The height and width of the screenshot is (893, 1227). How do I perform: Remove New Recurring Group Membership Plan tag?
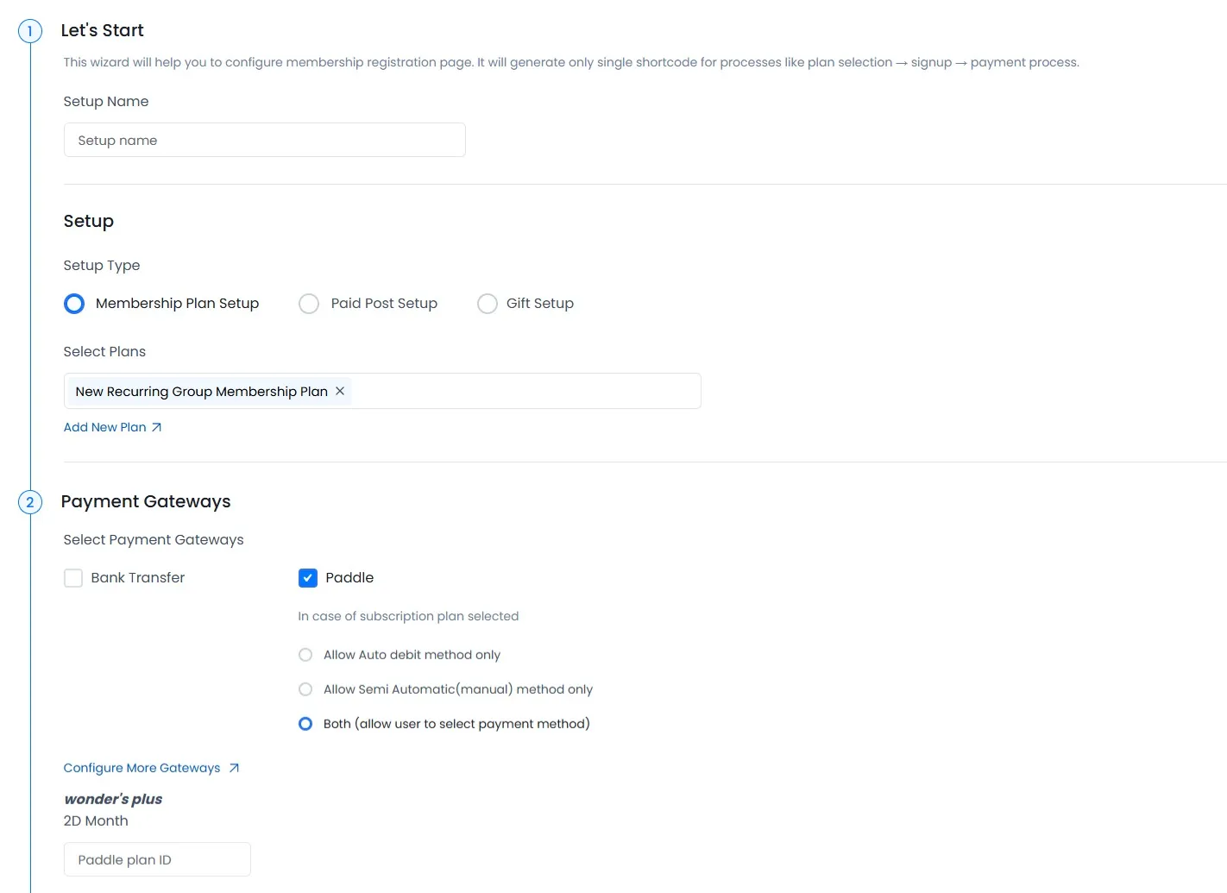pos(340,391)
